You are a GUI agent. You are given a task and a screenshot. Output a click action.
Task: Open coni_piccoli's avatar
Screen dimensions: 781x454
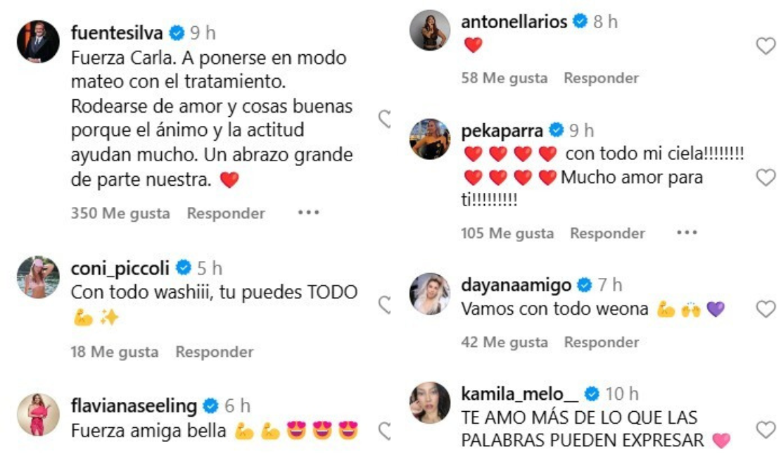pyautogui.click(x=39, y=277)
